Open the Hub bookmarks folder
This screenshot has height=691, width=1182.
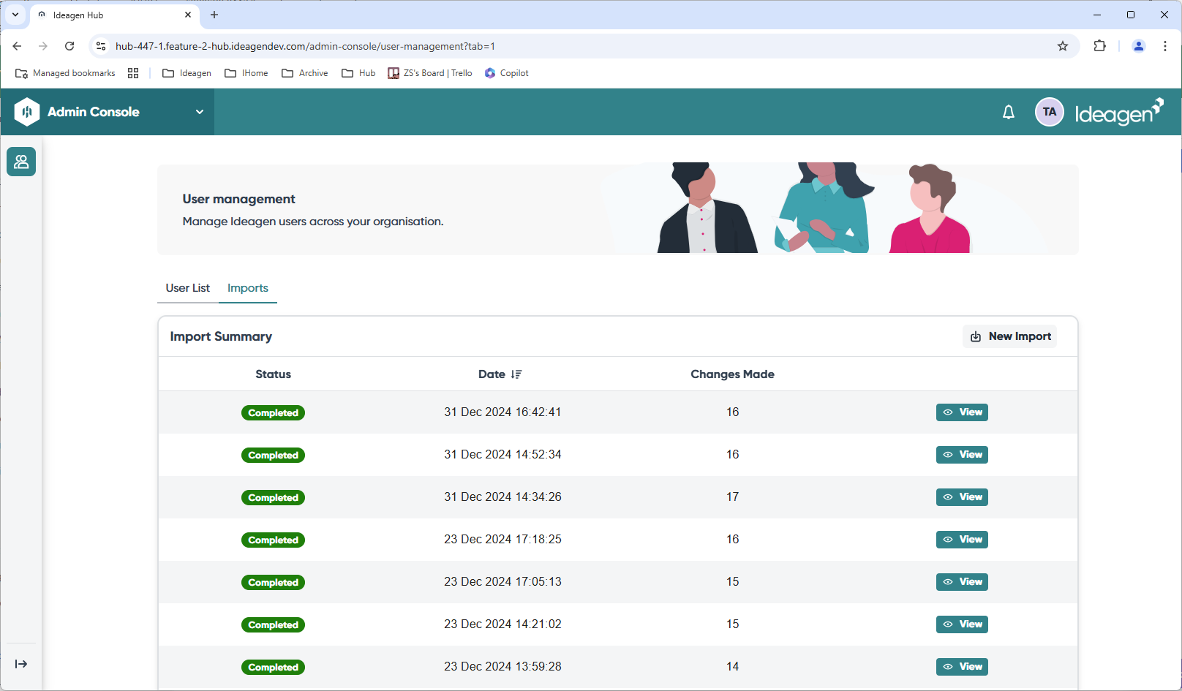pos(358,73)
